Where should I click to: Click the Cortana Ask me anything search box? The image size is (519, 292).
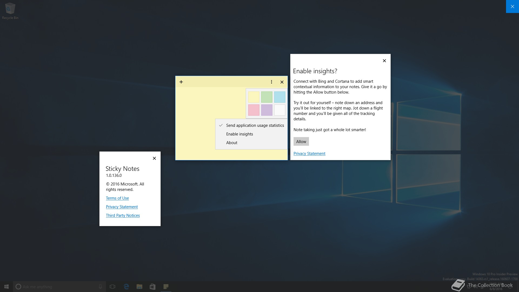pyautogui.click(x=59, y=287)
